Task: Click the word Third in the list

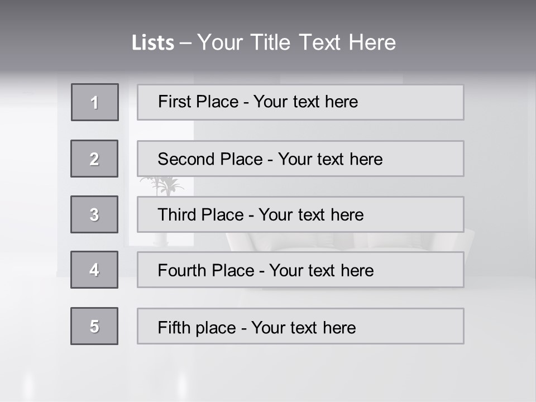Action: point(177,215)
